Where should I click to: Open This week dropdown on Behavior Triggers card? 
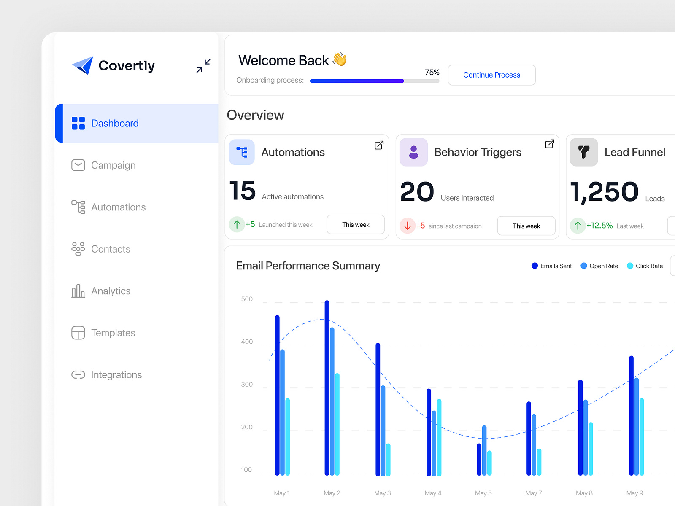(526, 226)
